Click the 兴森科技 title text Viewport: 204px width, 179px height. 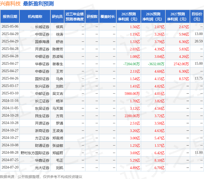(x=10, y=4)
